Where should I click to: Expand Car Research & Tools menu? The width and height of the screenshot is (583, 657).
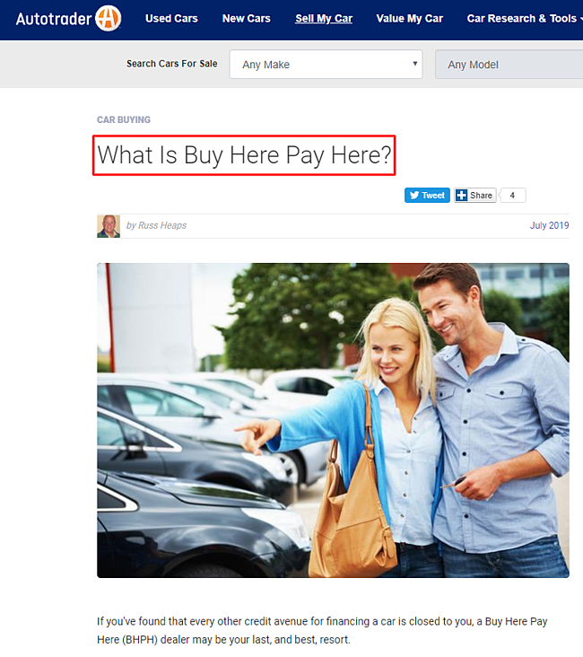coord(525,19)
